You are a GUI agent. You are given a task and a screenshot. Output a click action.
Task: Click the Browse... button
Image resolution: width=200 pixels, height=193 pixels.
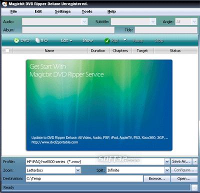point(157,178)
